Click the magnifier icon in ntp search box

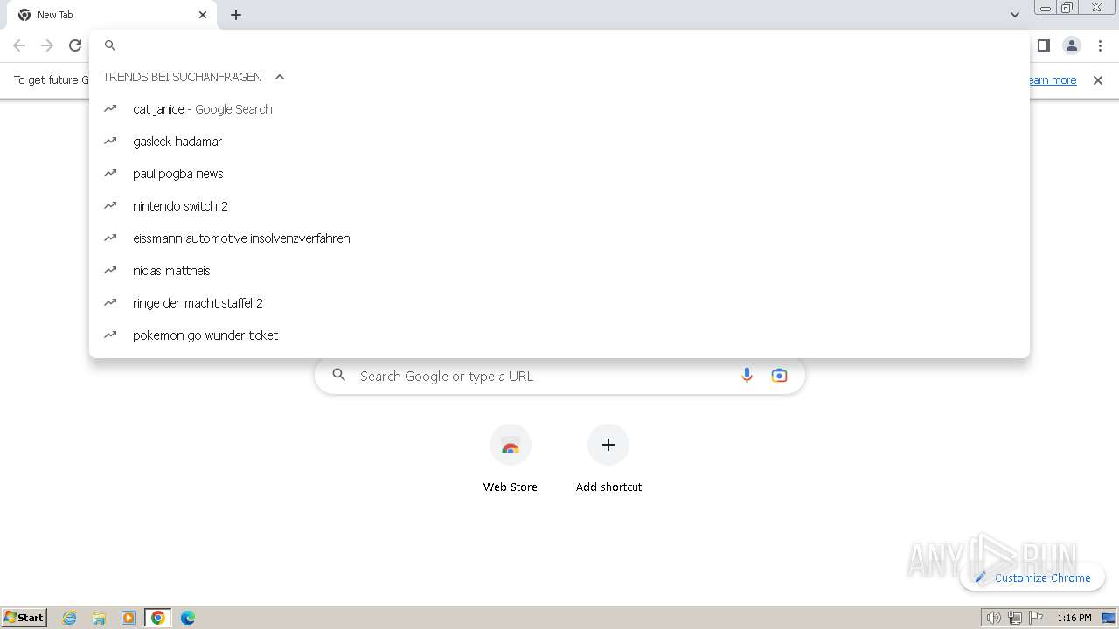click(339, 376)
